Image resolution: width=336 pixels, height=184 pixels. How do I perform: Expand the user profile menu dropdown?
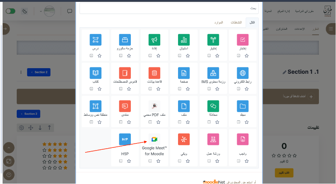click(x=41, y=11)
